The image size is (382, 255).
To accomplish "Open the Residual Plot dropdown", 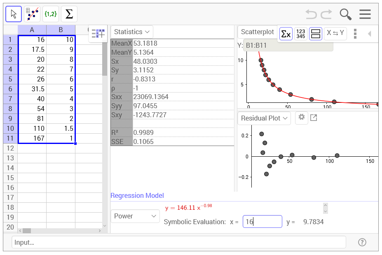I will click(264, 118).
